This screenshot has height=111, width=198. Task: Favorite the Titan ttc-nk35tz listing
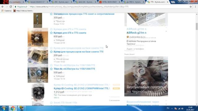click(x=51, y=69)
